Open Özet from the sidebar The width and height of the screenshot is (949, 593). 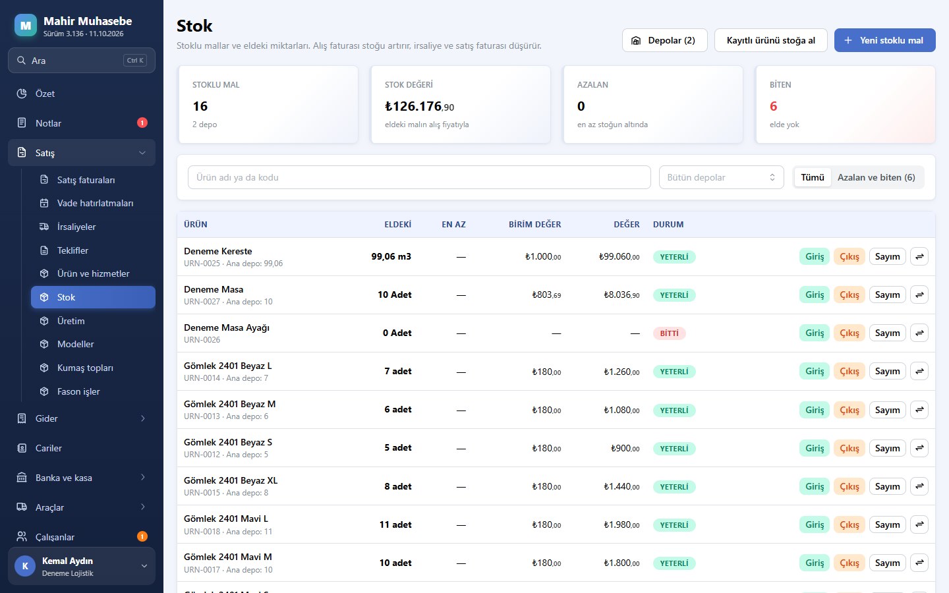click(82, 94)
